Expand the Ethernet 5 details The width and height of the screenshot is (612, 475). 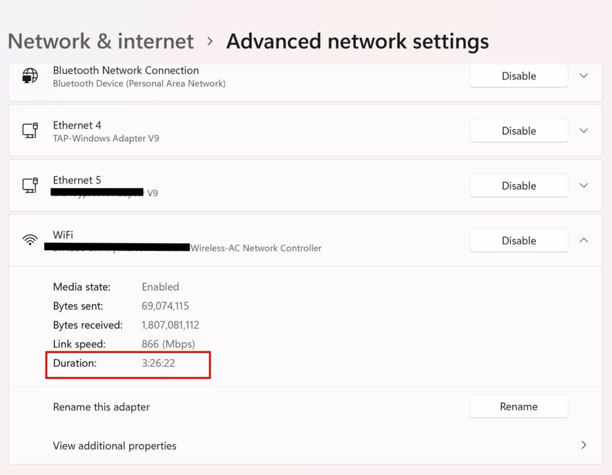(583, 185)
